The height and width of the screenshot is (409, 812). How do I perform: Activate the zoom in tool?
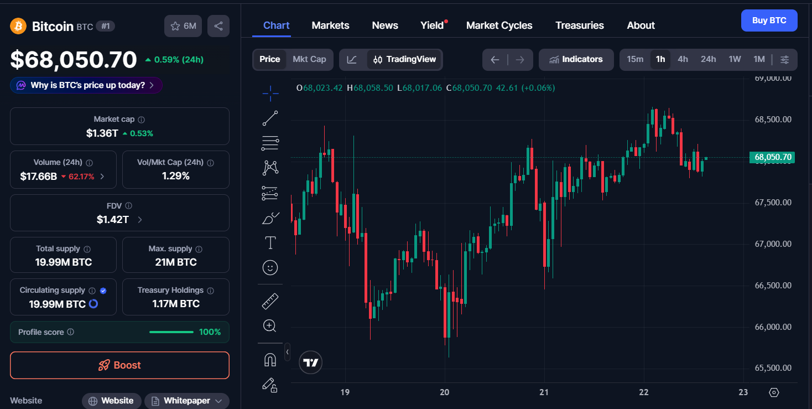[270, 326]
